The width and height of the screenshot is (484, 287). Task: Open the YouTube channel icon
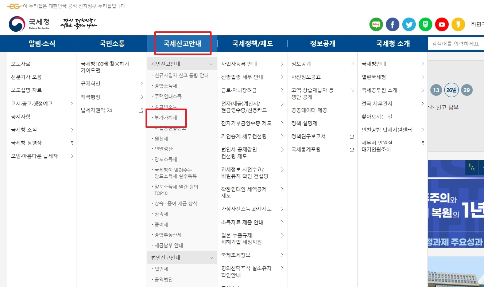point(442,24)
